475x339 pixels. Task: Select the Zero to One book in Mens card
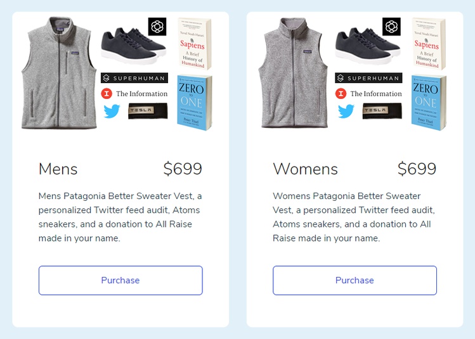[x=195, y=103]
